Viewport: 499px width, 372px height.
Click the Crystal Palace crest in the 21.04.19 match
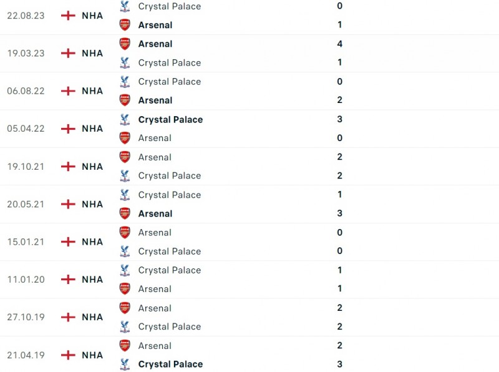point(125,364)
